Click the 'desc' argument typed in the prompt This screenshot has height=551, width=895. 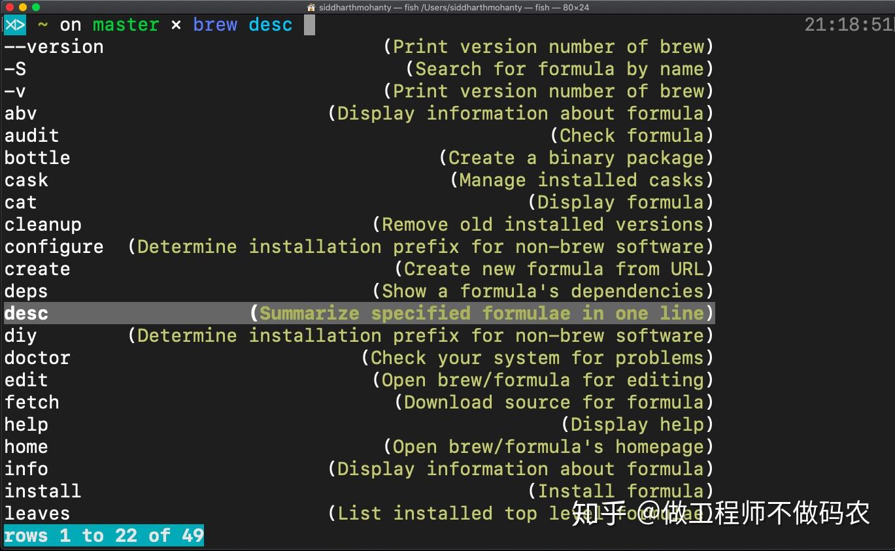pos(271,25)
